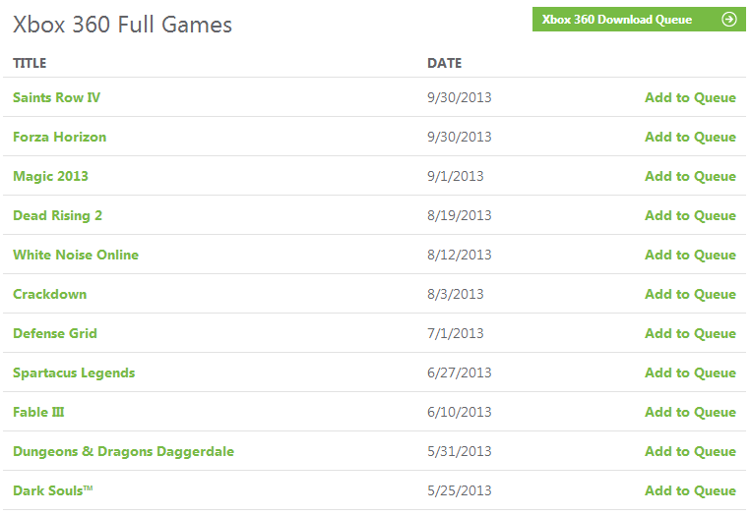Open the Defense Grid game link
Screen dimensions: 751x515
coord(55,333)
